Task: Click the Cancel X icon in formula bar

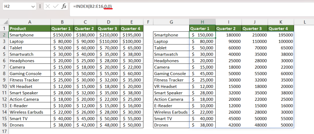Action: click(48, 6)
